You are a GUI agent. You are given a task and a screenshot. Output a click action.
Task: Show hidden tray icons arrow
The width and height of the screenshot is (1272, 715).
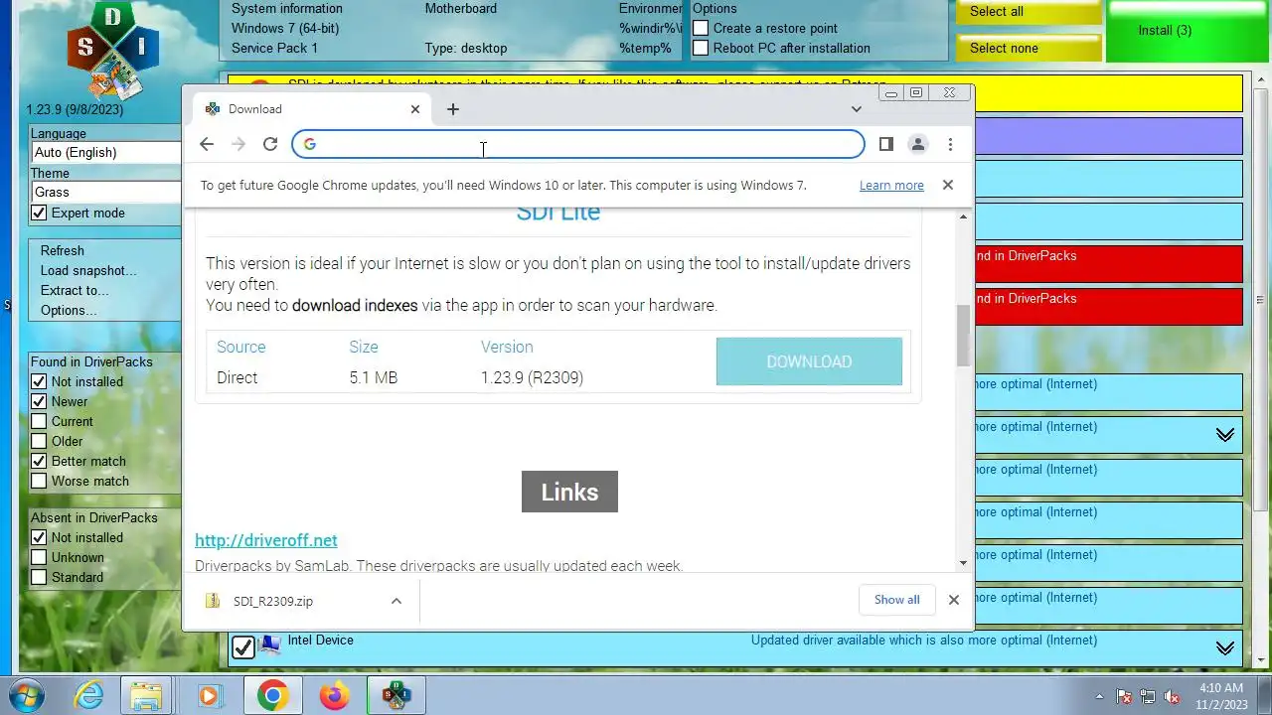tap(1099, 696)
